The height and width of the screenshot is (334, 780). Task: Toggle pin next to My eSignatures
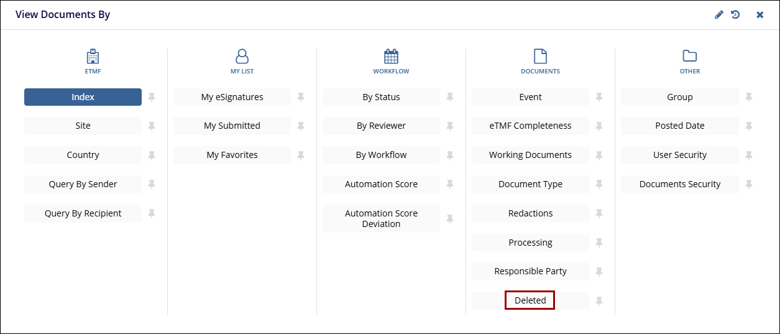tap(301, 97)
